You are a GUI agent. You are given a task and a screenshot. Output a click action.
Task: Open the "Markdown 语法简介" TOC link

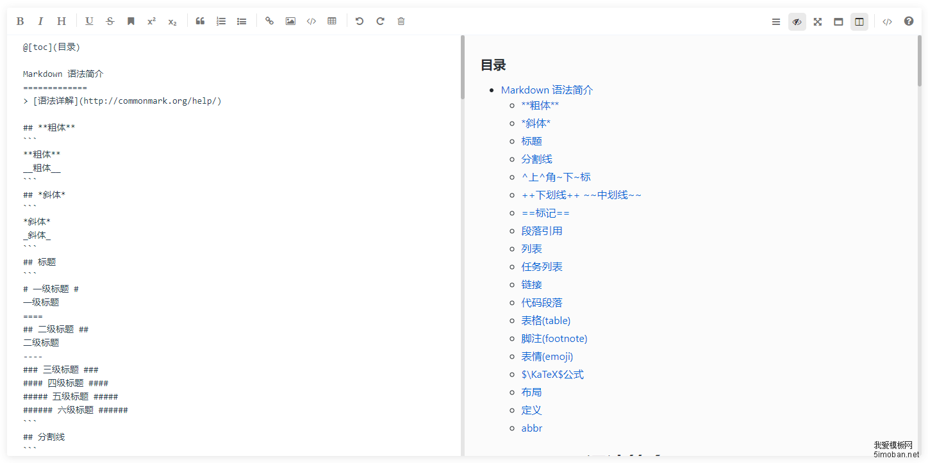(547, 90)
